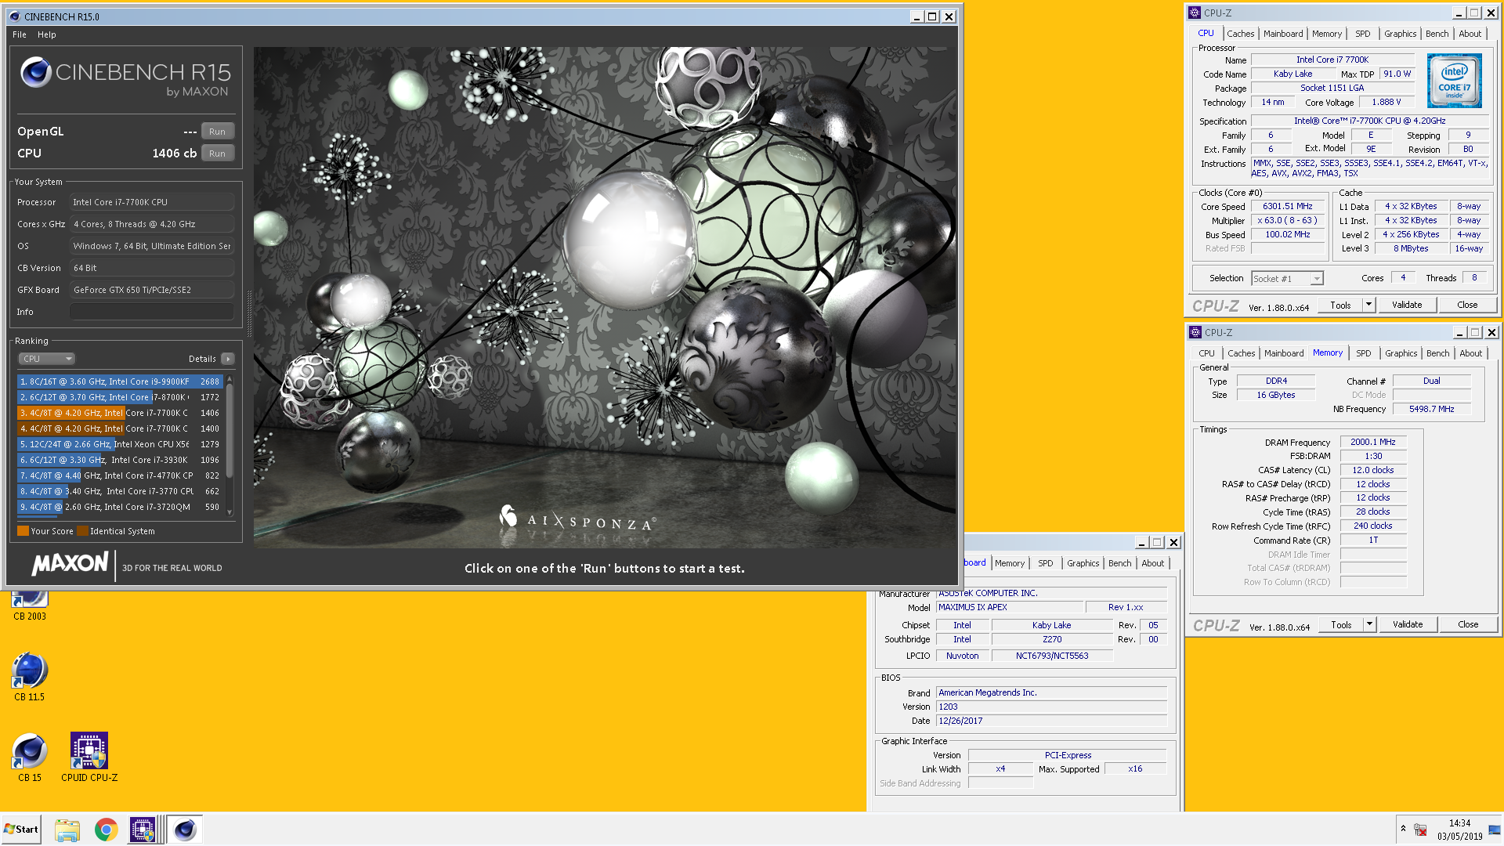
Task: Select ranking row i7-3720QM 590
Action: click(x=120, y=507)
